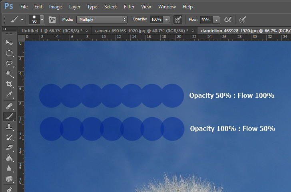Click the ruler origin corner box
291x192 pixels.
click(21, 38)
